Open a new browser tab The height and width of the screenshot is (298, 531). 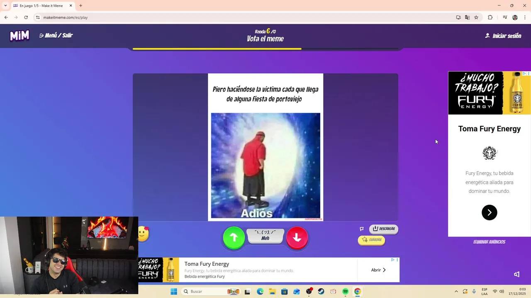pos(80,6)
